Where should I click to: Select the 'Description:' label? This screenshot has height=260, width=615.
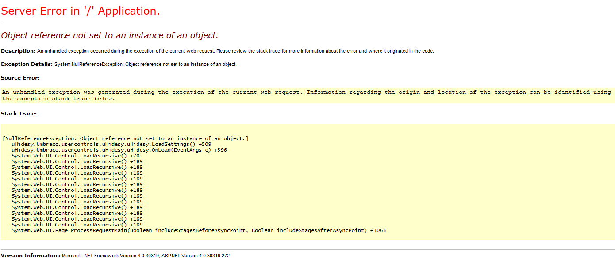(18, 51)
